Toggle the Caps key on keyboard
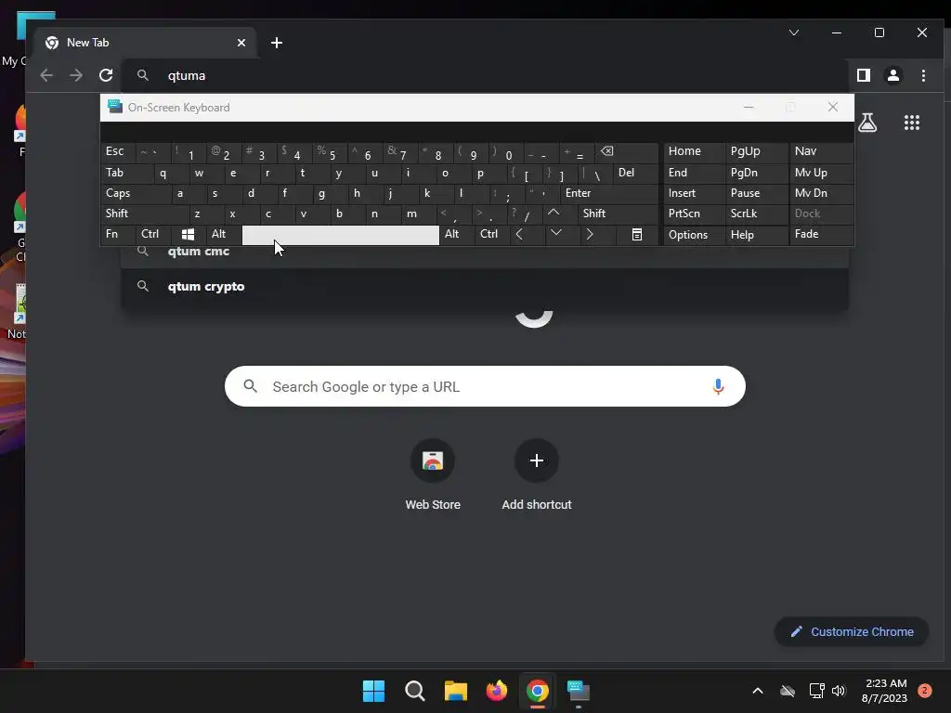 [136, 193]
